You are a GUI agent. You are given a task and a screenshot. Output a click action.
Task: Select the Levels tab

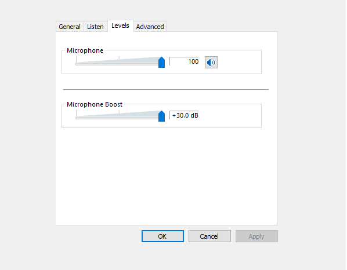tap(120, 26)
